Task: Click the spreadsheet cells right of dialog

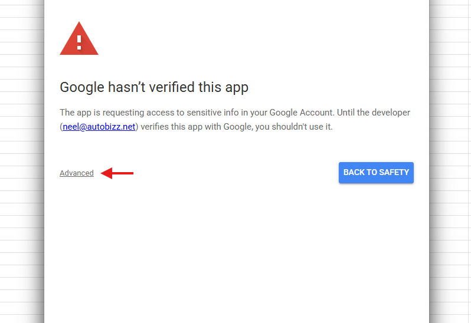Action: pos(451,177)
